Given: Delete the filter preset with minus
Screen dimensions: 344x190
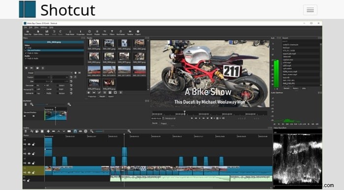Looking at the screenshot, I should (x=80, y=73).
